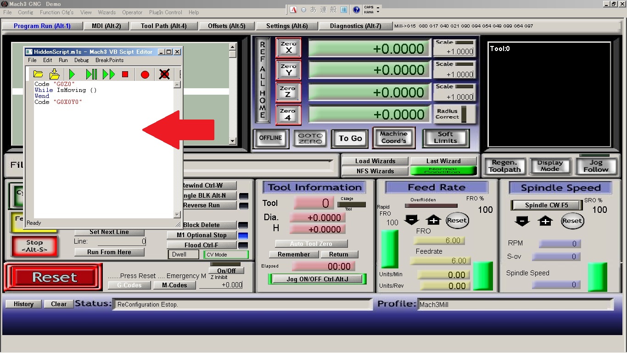Click the help question mark icon in IME bar

tap(356, 9)
